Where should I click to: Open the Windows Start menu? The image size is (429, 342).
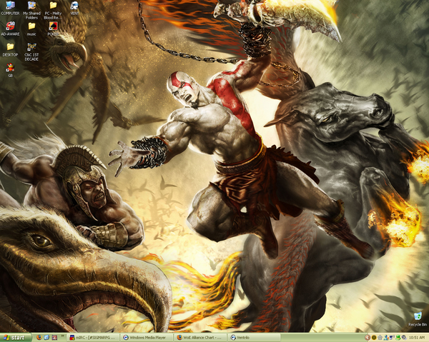pos(16,338)
